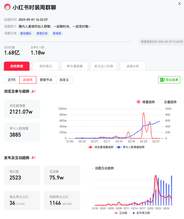This screenshot has height=219, width=184.
Task: Click the 发布及互动趋势 section heading
Action: [17, 158]
